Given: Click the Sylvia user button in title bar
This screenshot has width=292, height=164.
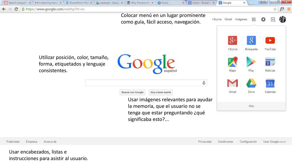Looking at the screenshot, I should pyautogui.click(x=263, y=2).
